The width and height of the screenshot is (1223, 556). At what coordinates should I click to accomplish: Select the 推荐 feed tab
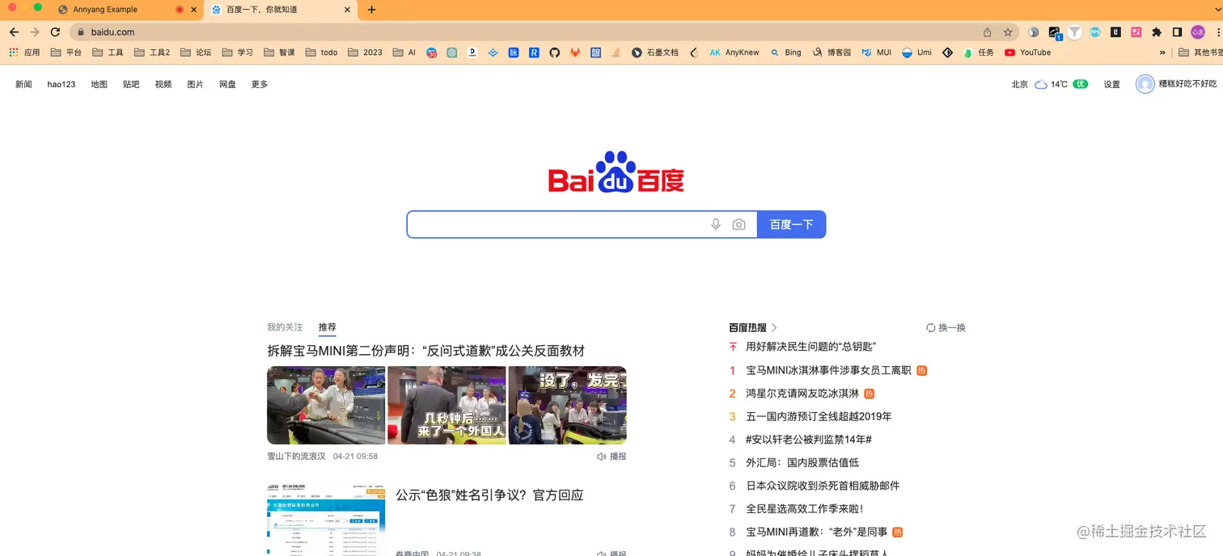tap(327, 327)
